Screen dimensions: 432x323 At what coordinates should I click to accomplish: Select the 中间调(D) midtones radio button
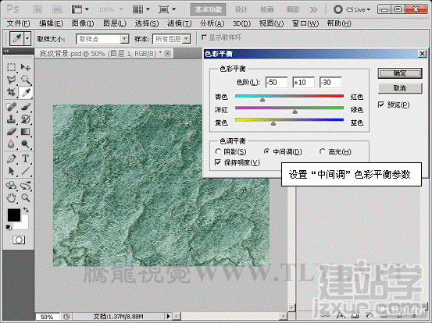tap(266, 151)
